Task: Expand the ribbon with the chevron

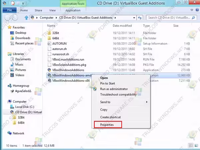Action: (192, 10)
